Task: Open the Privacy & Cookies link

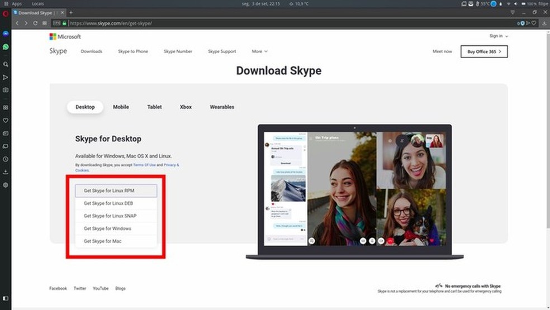Action: coord(171,165)
